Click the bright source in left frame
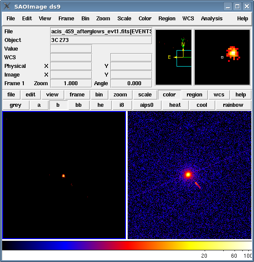 63,176
